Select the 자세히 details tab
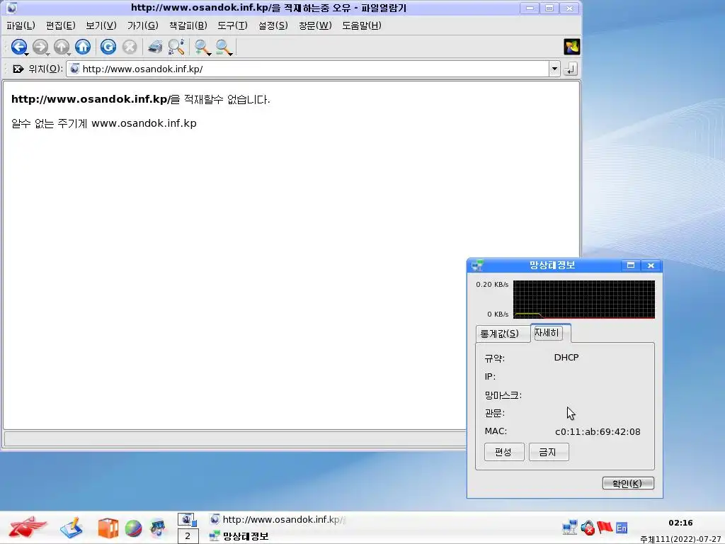The width and height of the screenshot is (725, 544). coord(550,333)
